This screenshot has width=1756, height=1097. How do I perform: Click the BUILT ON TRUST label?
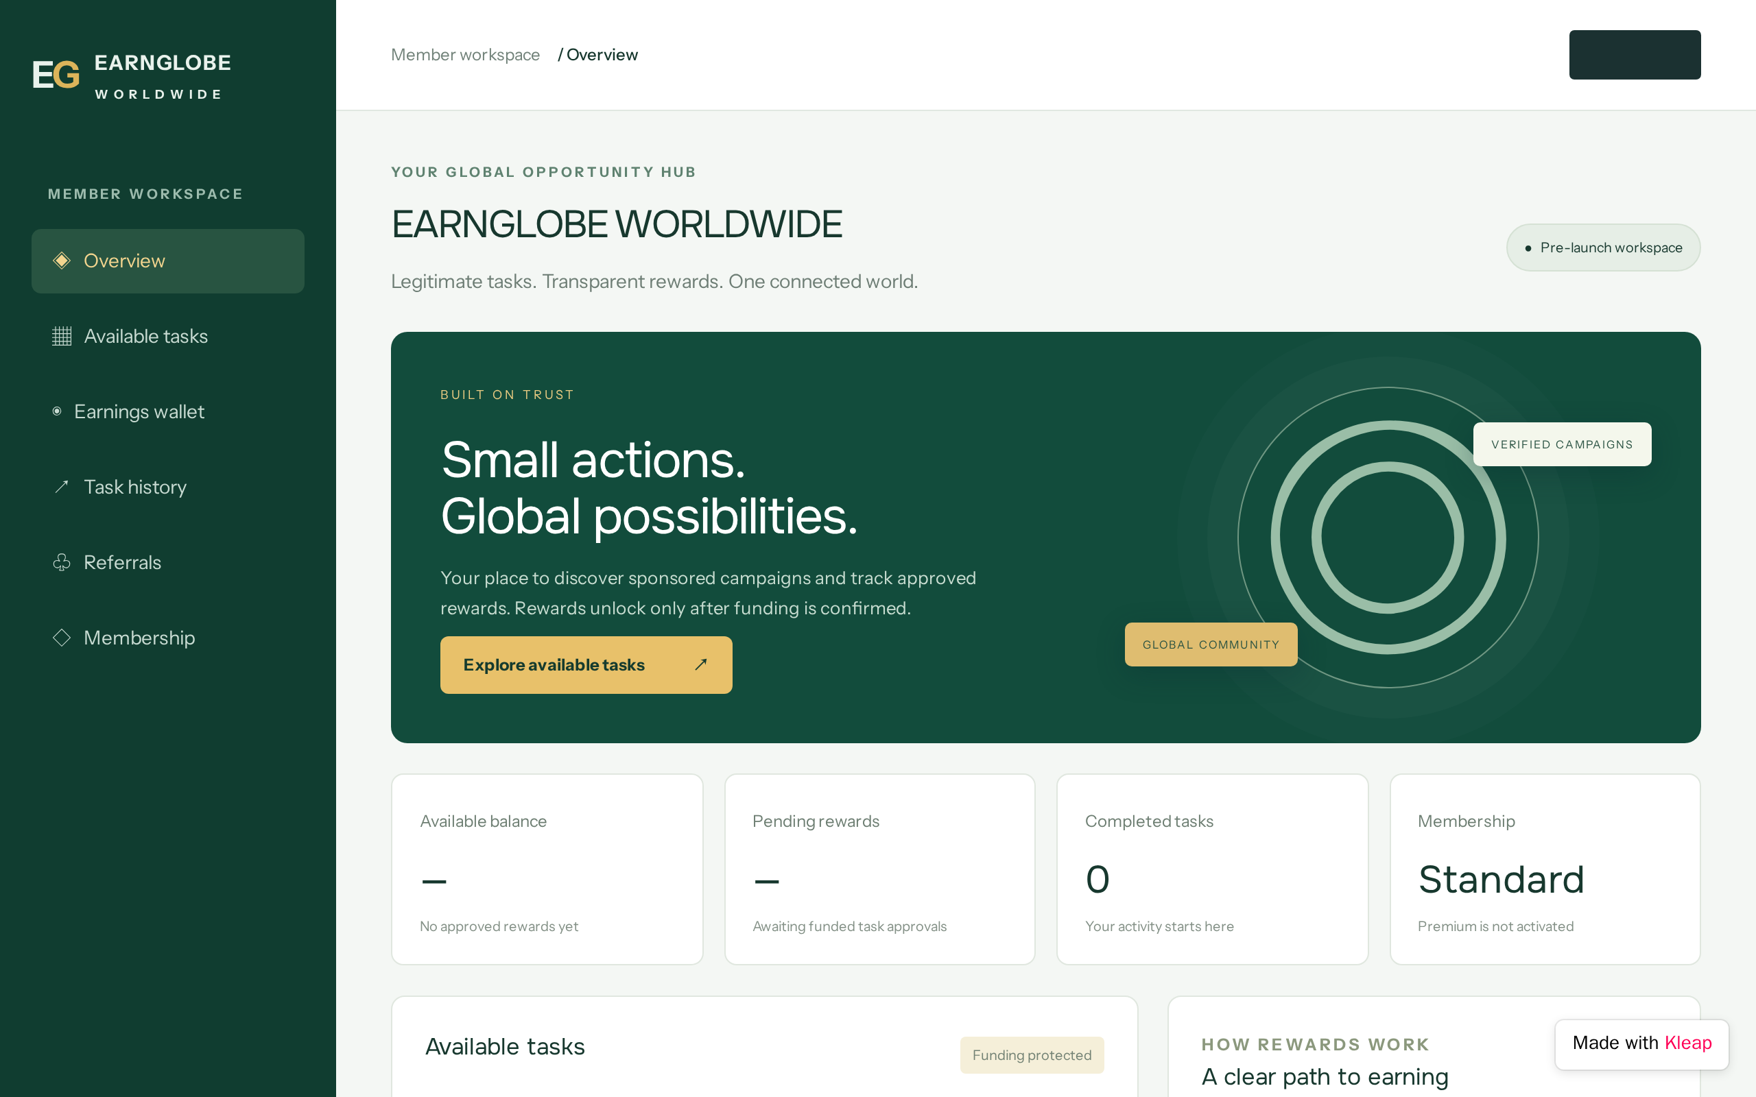click(507, 395)
